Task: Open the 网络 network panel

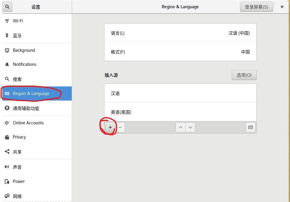Action: pyautogui.click(x=37, y=196)
